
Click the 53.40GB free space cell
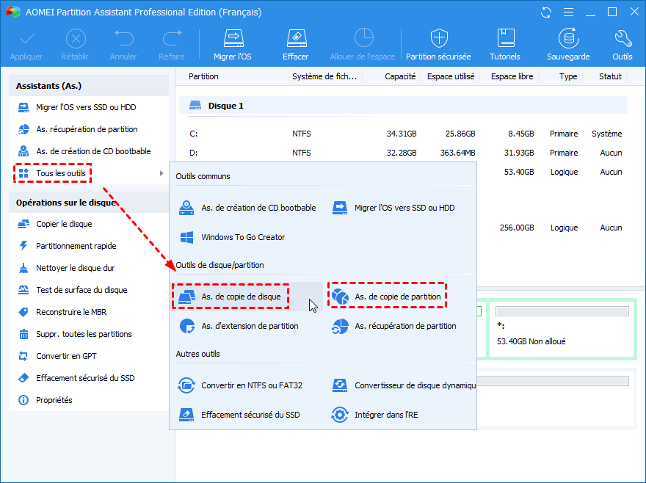coord(519,172)
